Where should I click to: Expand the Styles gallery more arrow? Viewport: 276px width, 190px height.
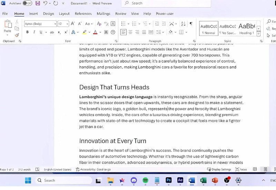click(x=258, y=34)
